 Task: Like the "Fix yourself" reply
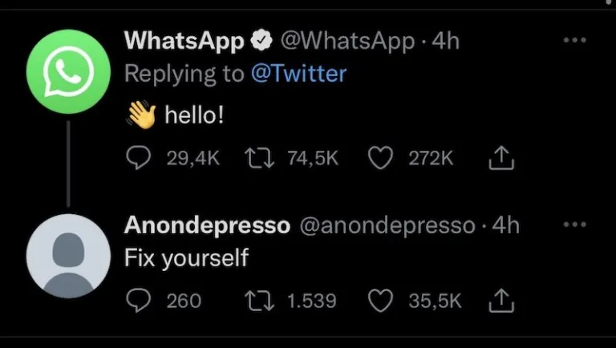coord(379,301)
